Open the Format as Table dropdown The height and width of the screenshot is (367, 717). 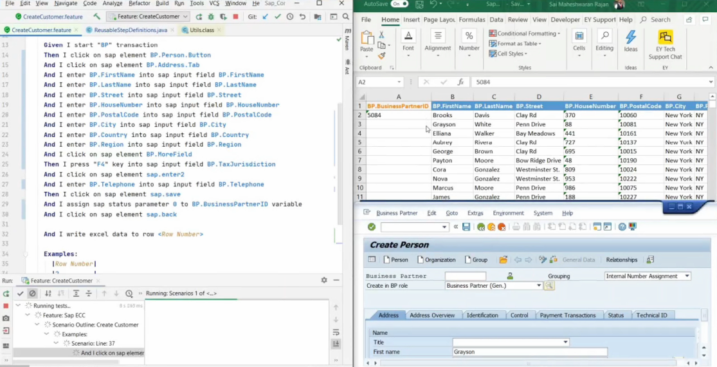tap(515, 44)
